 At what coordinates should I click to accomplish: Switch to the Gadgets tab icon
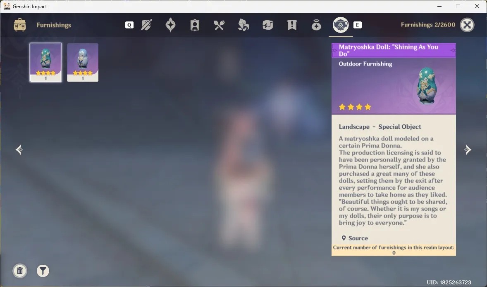267,25
